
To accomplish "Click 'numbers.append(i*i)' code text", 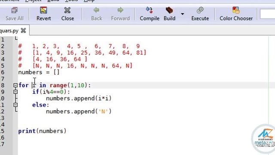I will click(79, 99).
